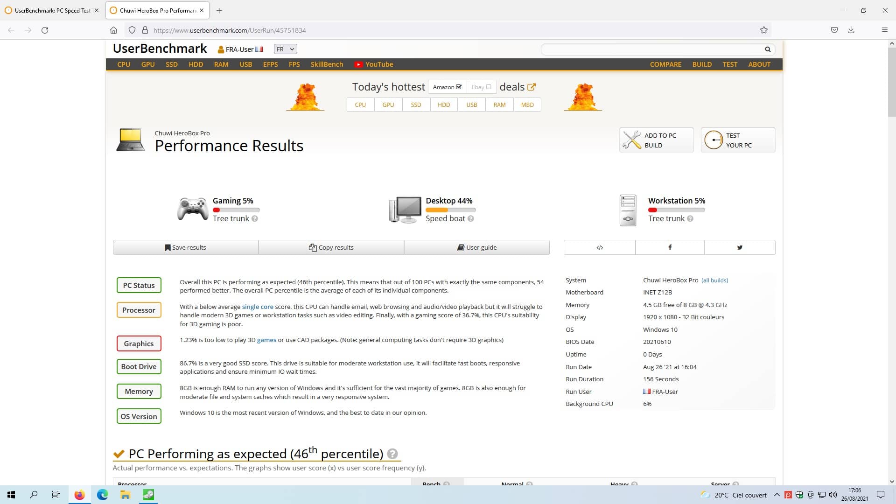Toggle the Amazon deals checkbox

click(459, 87)
